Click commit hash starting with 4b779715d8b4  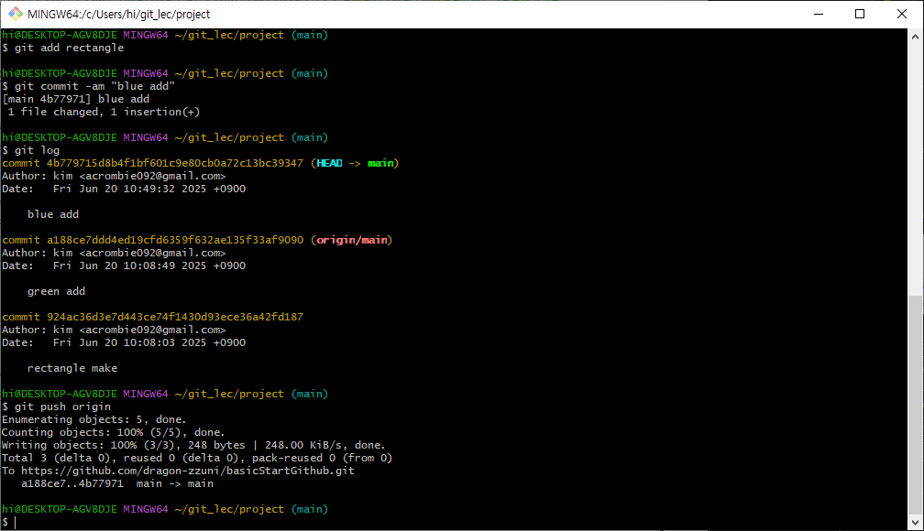175,163
